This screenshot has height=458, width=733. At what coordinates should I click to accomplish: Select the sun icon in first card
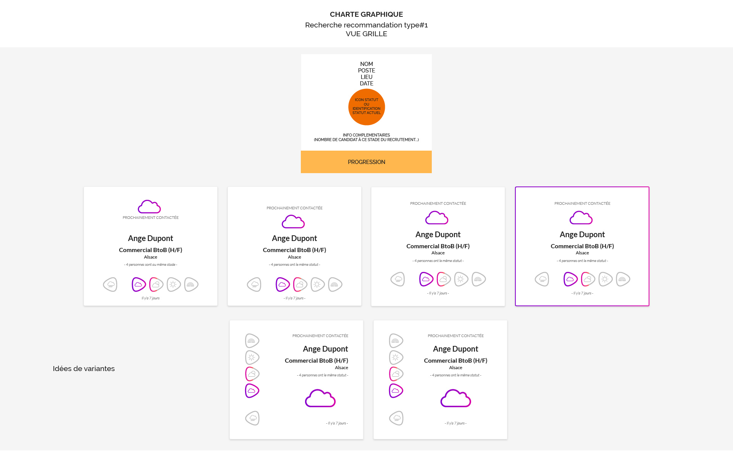(x=174, y=284)
